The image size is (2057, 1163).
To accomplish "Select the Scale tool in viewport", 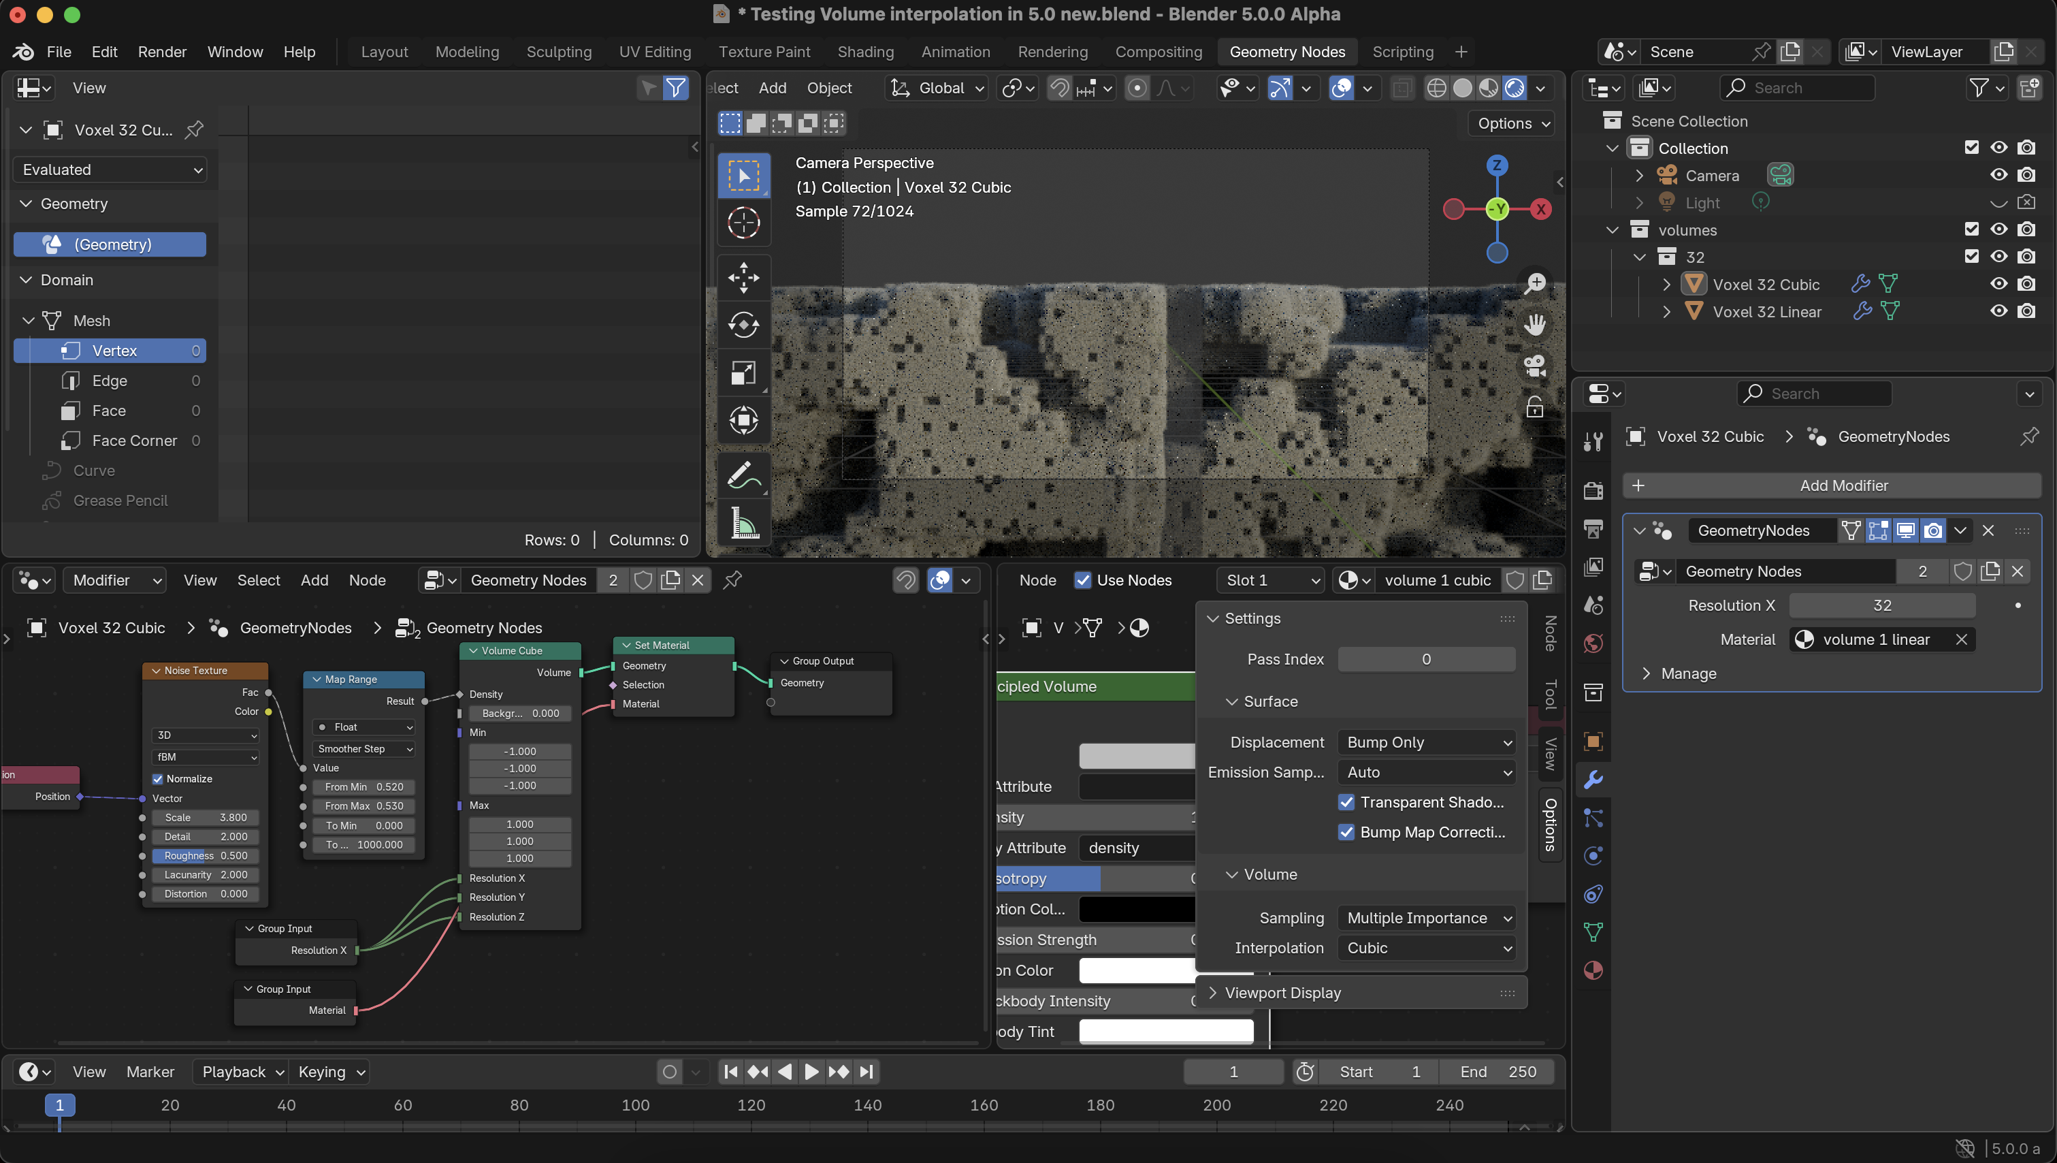I will 743,372.
